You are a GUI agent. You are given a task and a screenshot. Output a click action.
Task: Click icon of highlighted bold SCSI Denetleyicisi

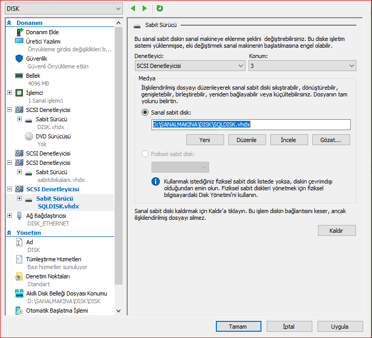[19, 189]
